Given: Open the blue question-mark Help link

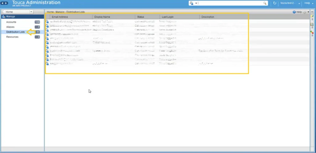Looking at the screenshot, I should (x=297, y=12).
